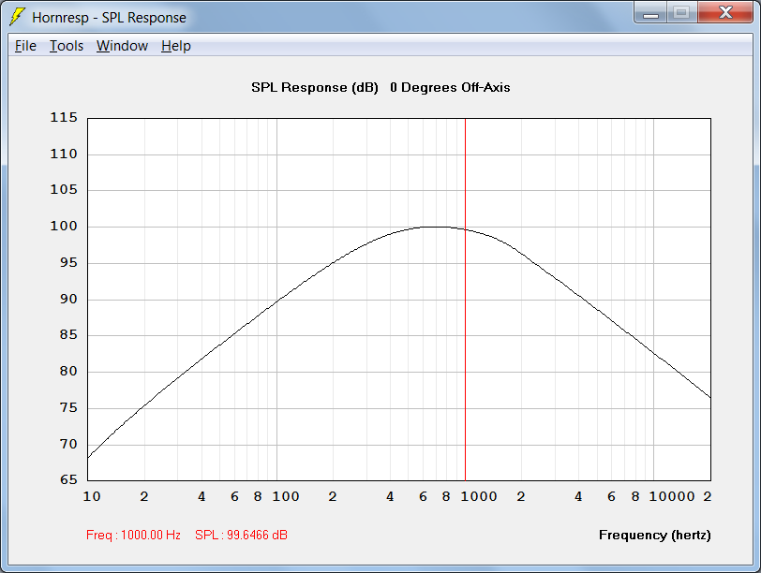Click the 65 label on the SPL axis
This screenshot has width=761, height=573.
[68, 480]
